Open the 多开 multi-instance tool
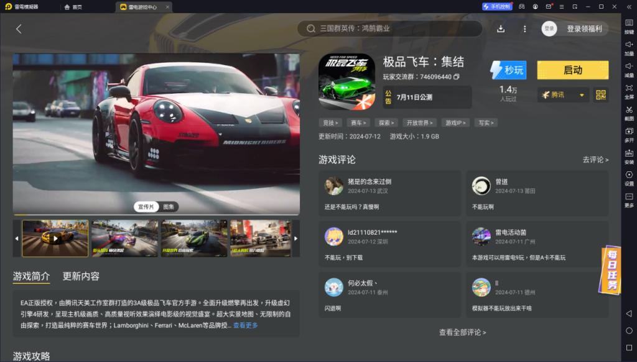This screenshot has height=362, width=637. (629, 135)
